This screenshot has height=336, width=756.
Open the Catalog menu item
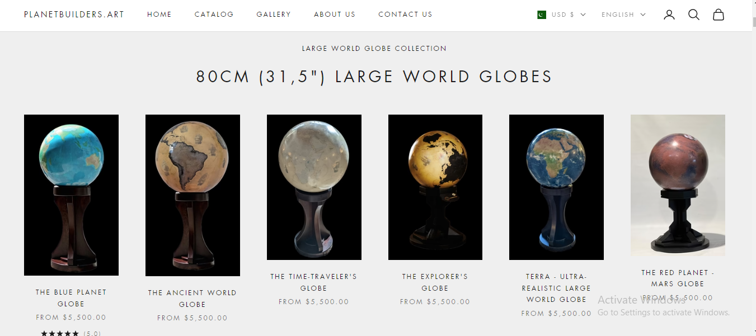pos(214,15)
